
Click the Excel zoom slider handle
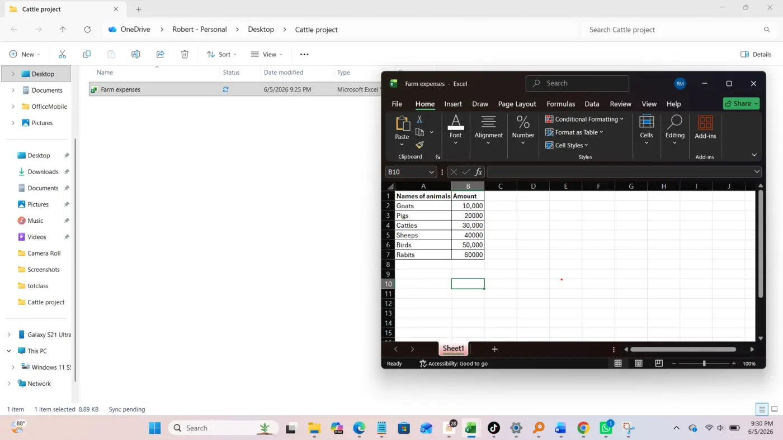pos(704,364)
